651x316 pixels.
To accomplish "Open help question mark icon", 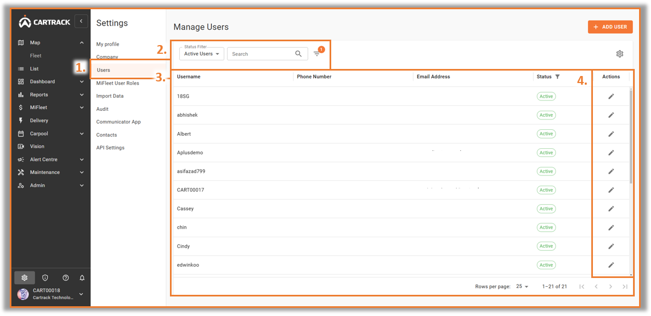I will tap(66, 278).
